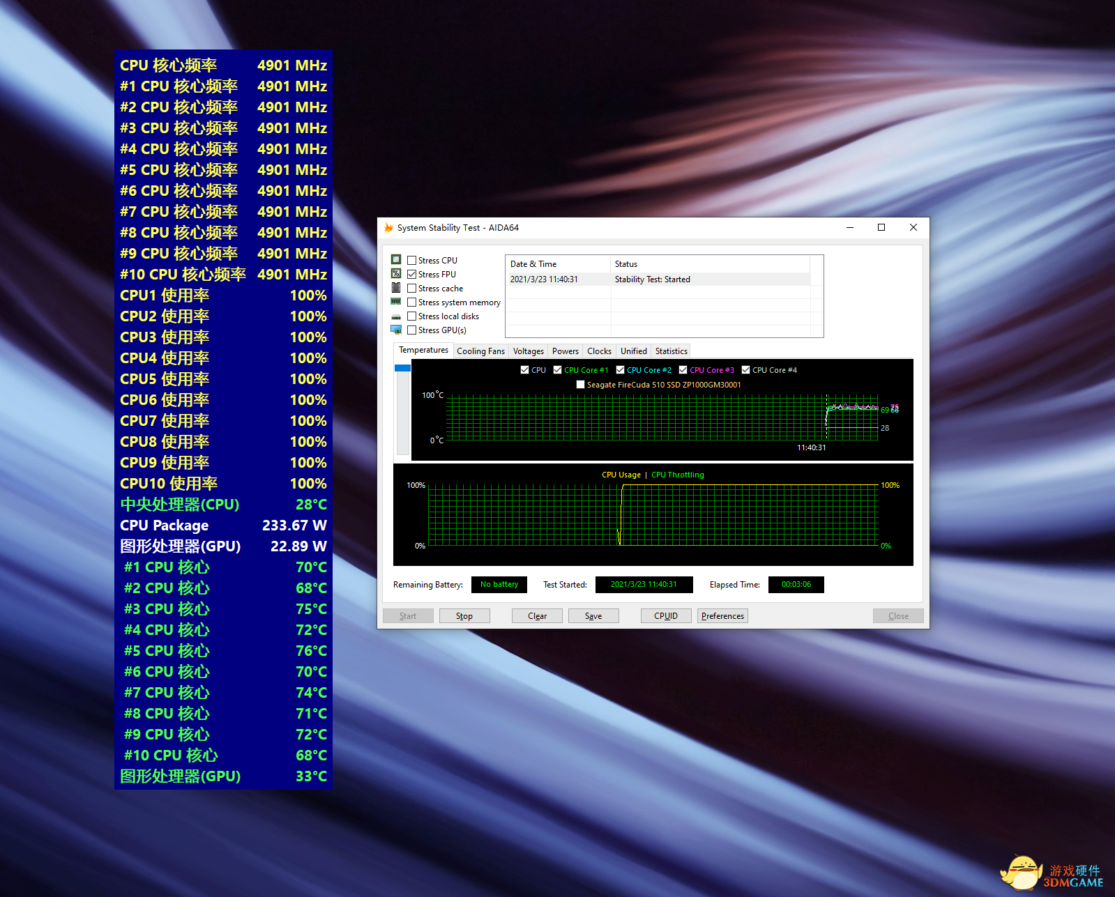Click the green RAM module icon
Screen dimensions: 1115x897
point(396,302)
